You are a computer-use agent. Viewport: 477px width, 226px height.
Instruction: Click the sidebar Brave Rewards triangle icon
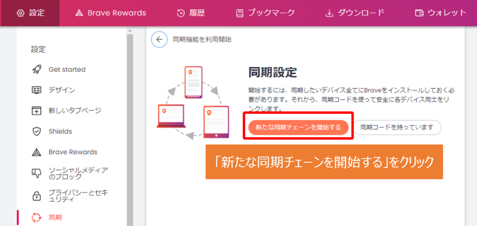coord(36,152)
